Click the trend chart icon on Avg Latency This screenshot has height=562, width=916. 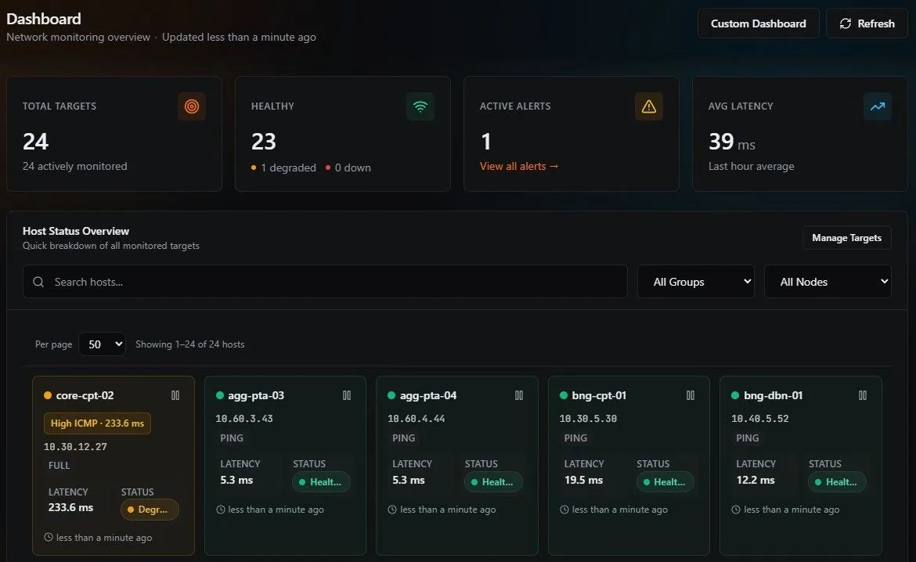[878, 106]
